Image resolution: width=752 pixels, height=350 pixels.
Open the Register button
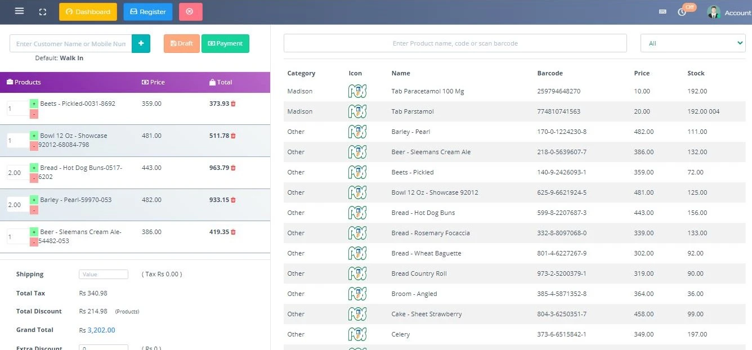[x=148, y=12]
